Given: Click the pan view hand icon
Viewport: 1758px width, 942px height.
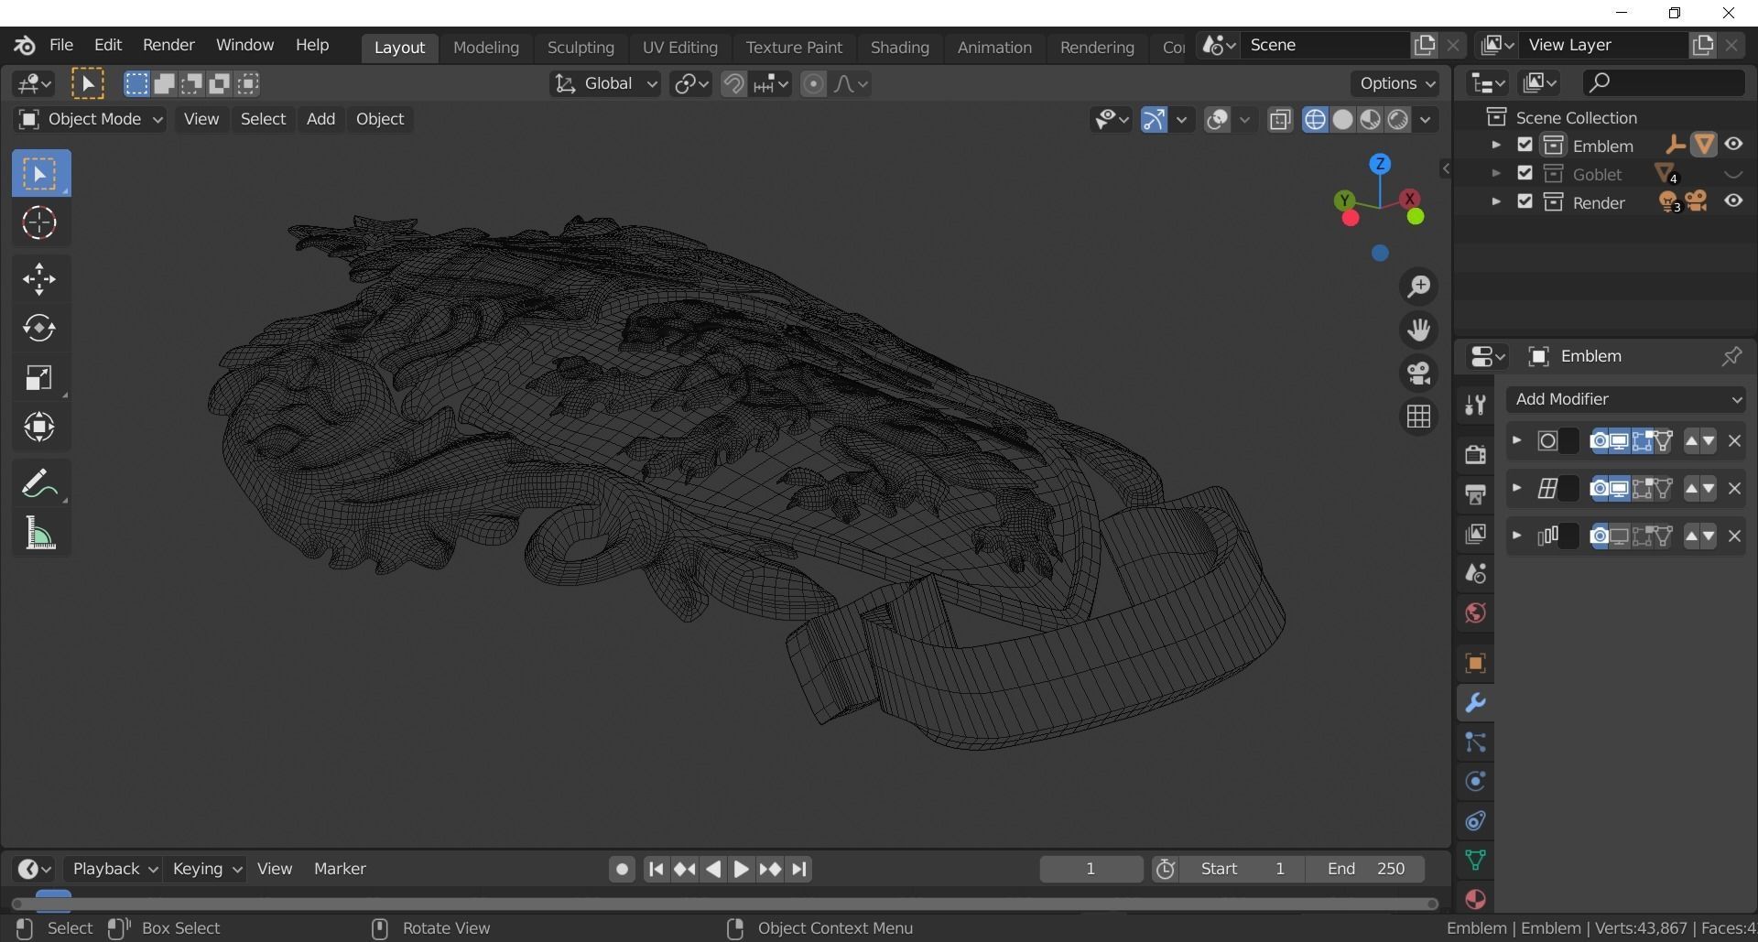Looking at the screenshot, I should [1418, 330].
